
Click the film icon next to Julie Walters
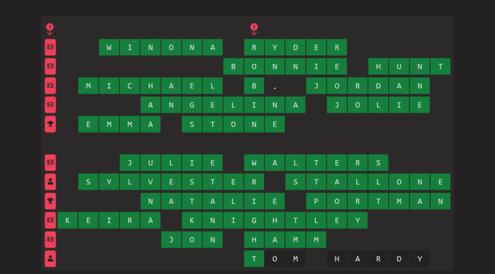pos(50,163)
